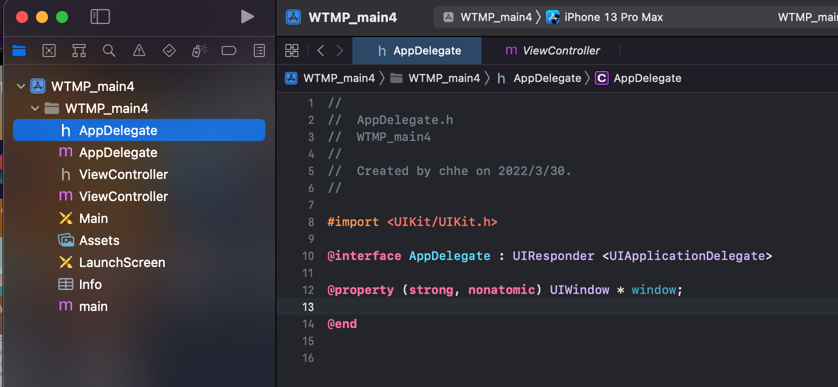The image size is (838, 387).
Task: Click the @property keyword
Action: pos(360,290)
